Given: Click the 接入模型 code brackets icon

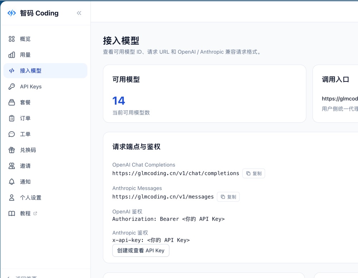Looking at the screenshot, I should point(12,71).
